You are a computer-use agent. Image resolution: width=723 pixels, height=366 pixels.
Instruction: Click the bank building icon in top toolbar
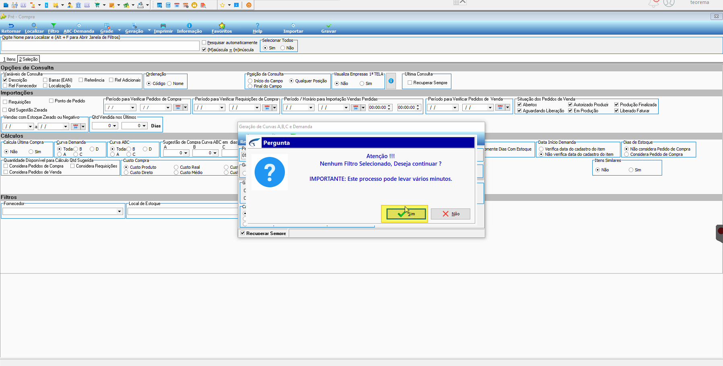point(78,5)
